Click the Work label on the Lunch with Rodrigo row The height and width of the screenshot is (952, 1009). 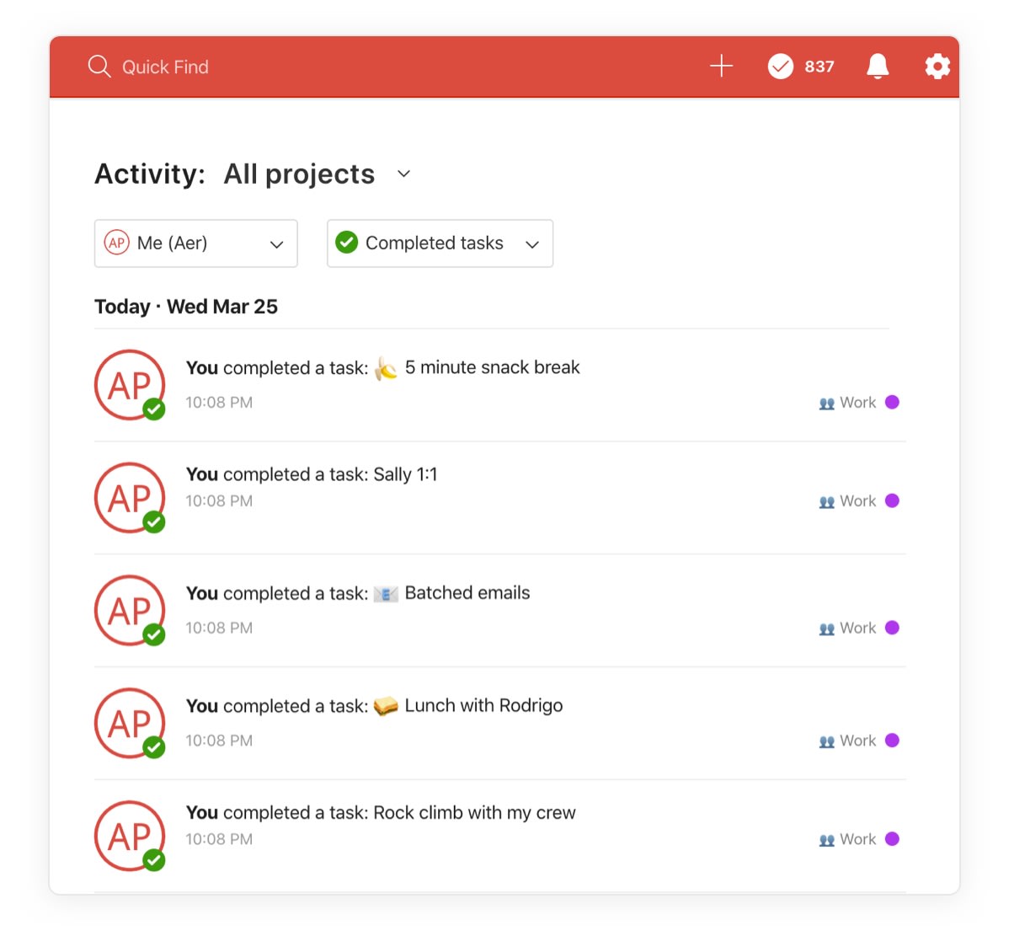pos(858,741)
